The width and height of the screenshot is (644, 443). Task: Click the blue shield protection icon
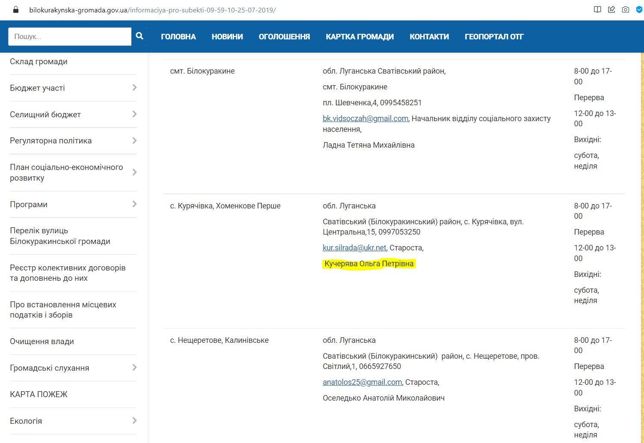639,9
